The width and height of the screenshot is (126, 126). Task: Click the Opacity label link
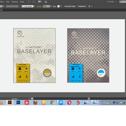(x=39, y=6)
